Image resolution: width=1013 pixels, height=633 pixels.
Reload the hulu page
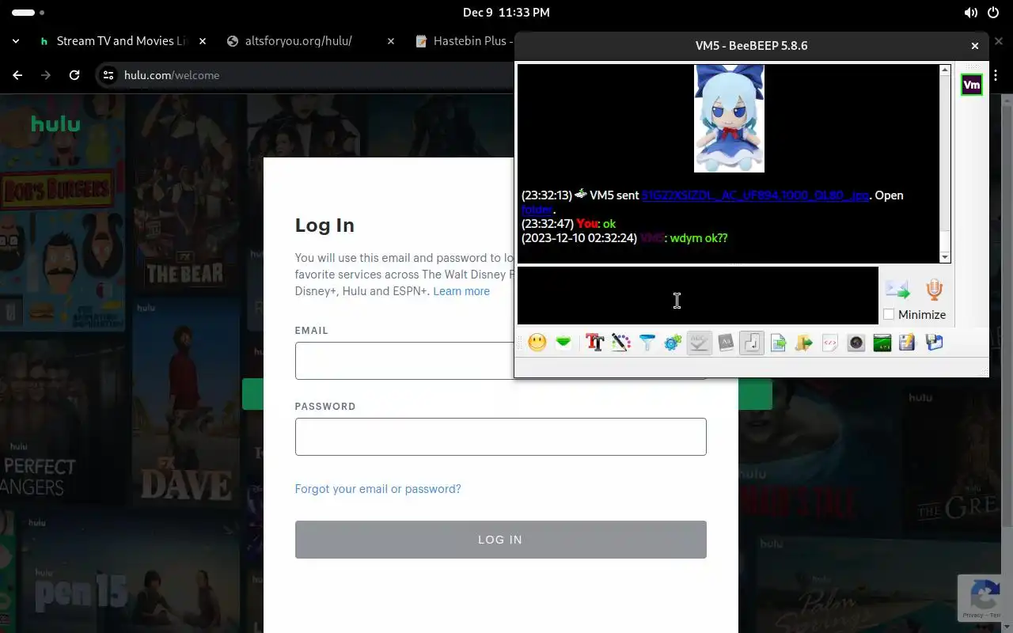click(x=74, y=75)
